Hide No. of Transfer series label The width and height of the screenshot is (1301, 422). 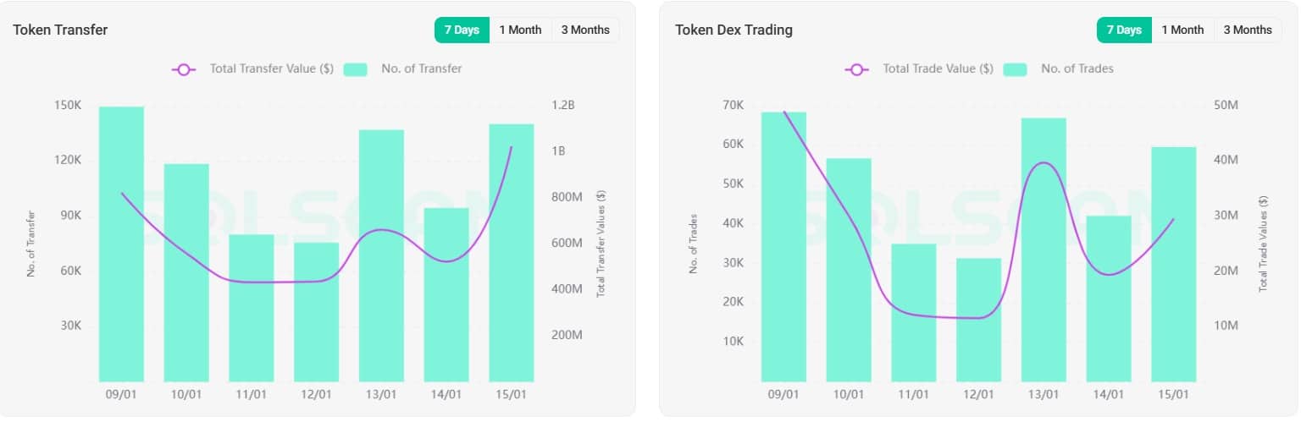click(x=421, y=69)
